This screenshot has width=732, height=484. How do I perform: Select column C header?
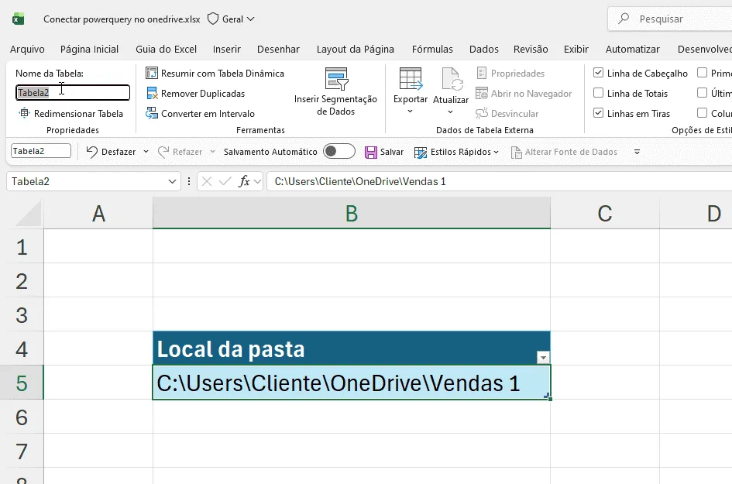click(604, 213)
